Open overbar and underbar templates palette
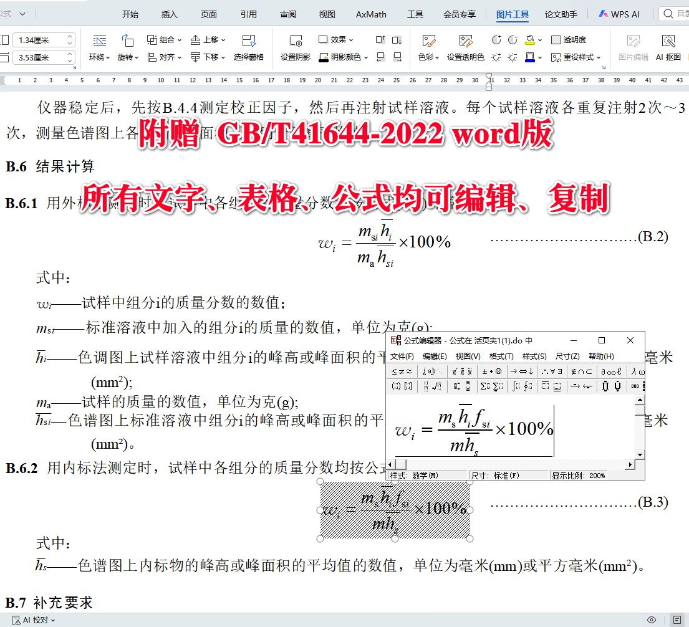Screen dimensions: 689x627 [x=551, y=386]
